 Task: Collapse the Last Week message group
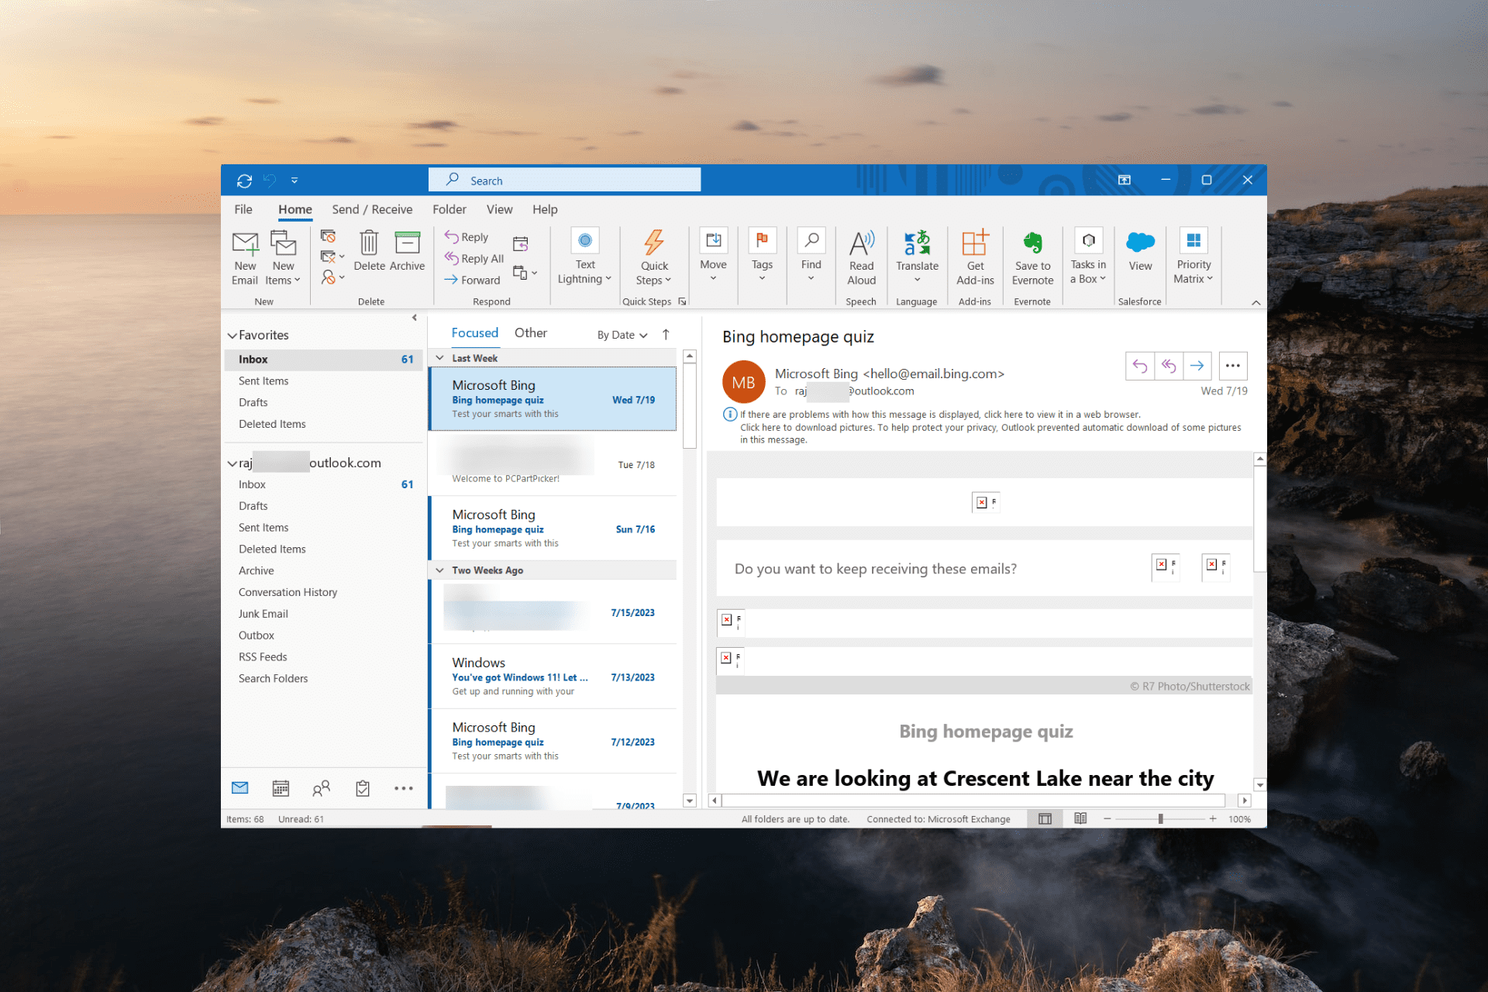pyautogui.click(x=439, y=358)
